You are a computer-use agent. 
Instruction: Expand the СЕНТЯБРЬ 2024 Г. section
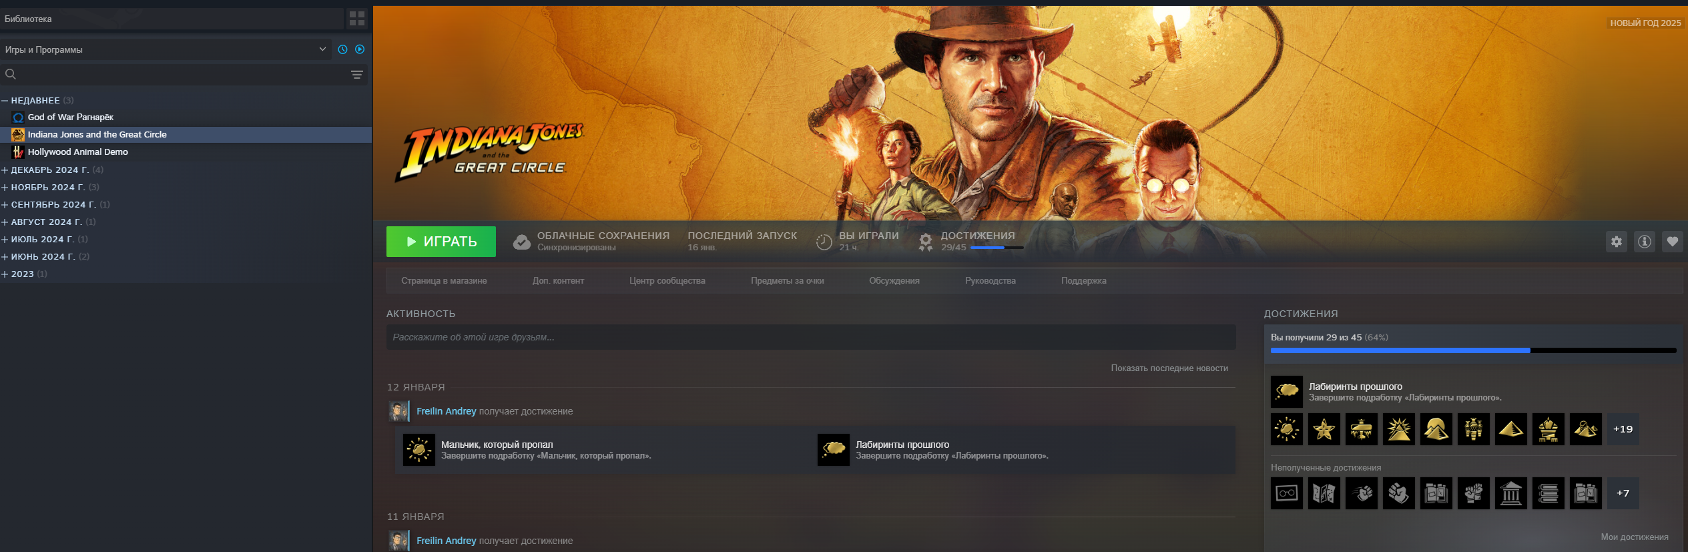coord(5,205)
